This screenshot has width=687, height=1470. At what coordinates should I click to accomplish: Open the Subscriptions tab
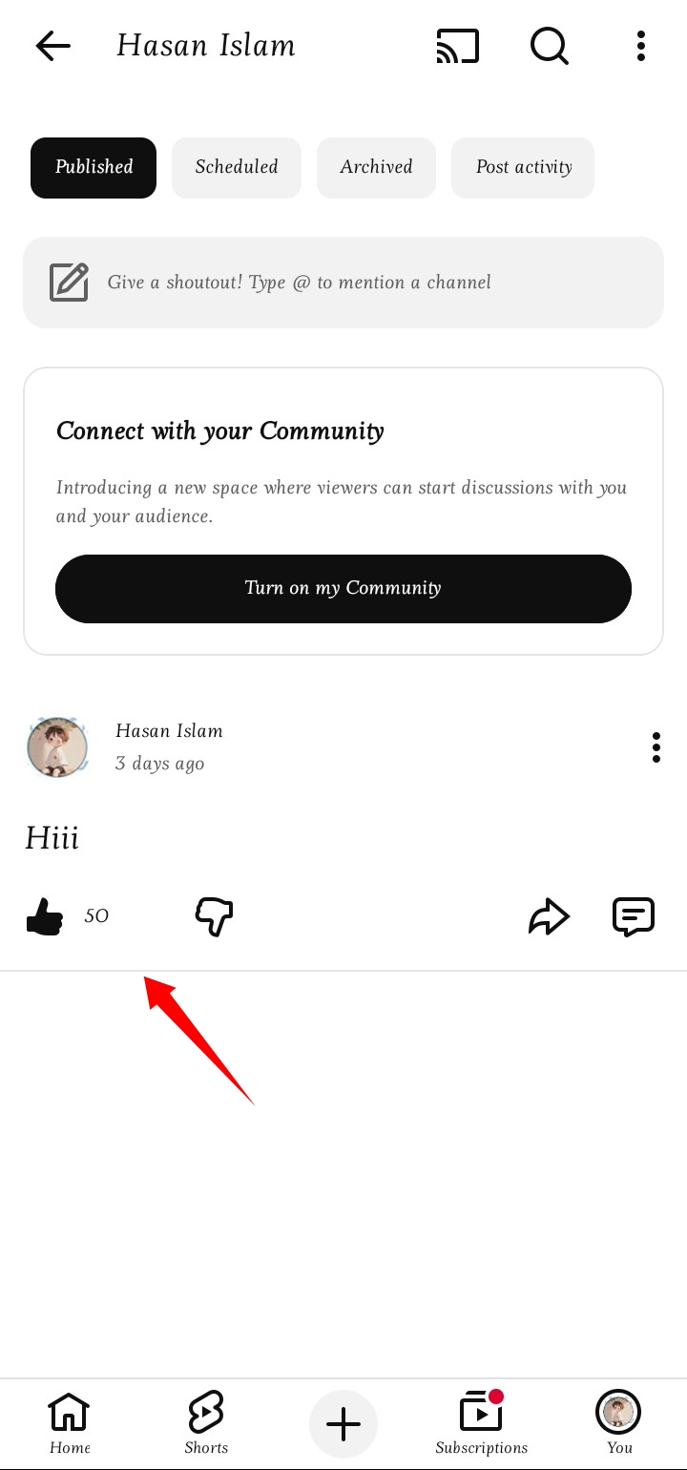tap(481, 1423)
